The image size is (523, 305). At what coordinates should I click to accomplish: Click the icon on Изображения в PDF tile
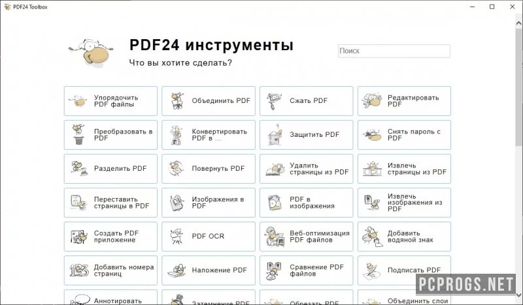(x=177, y=203)
